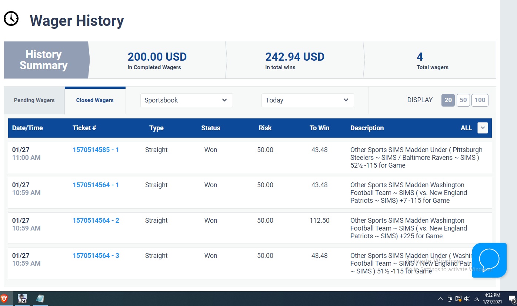
Task: Display 20 wagers per page
Action: click(448, 100)
